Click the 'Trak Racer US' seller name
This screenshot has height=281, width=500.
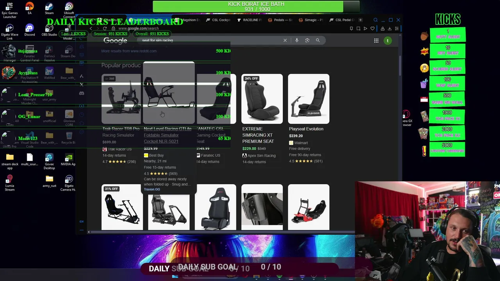pos(120,149)
